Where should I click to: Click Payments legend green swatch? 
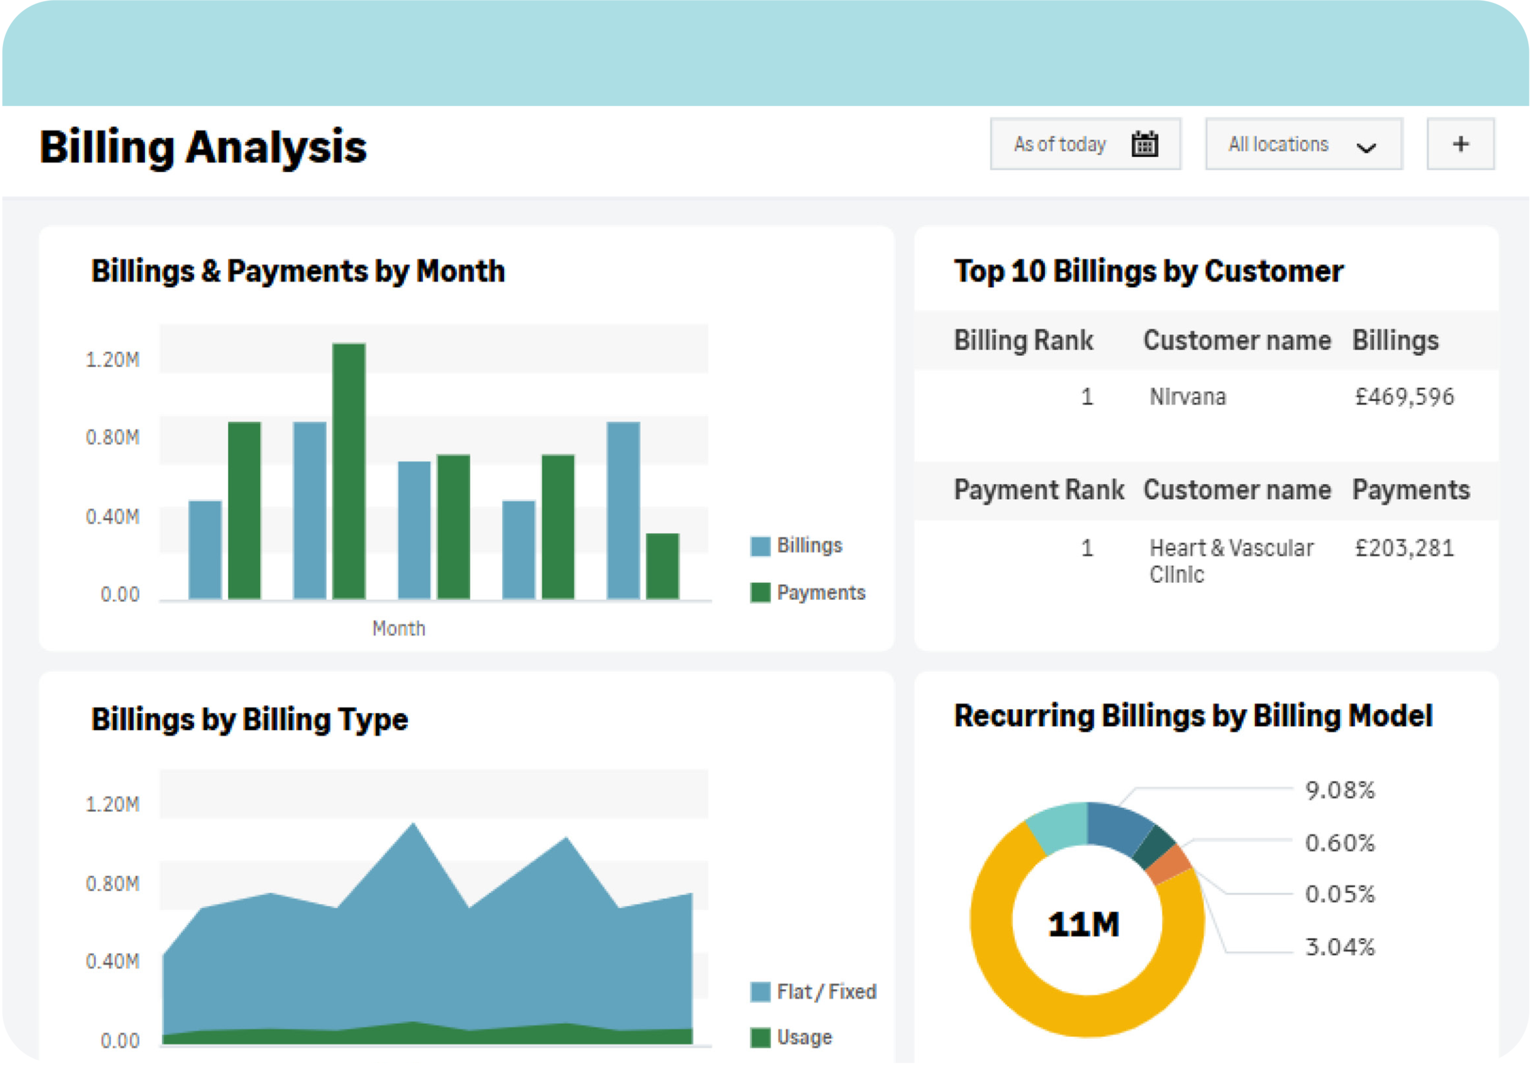760,593
